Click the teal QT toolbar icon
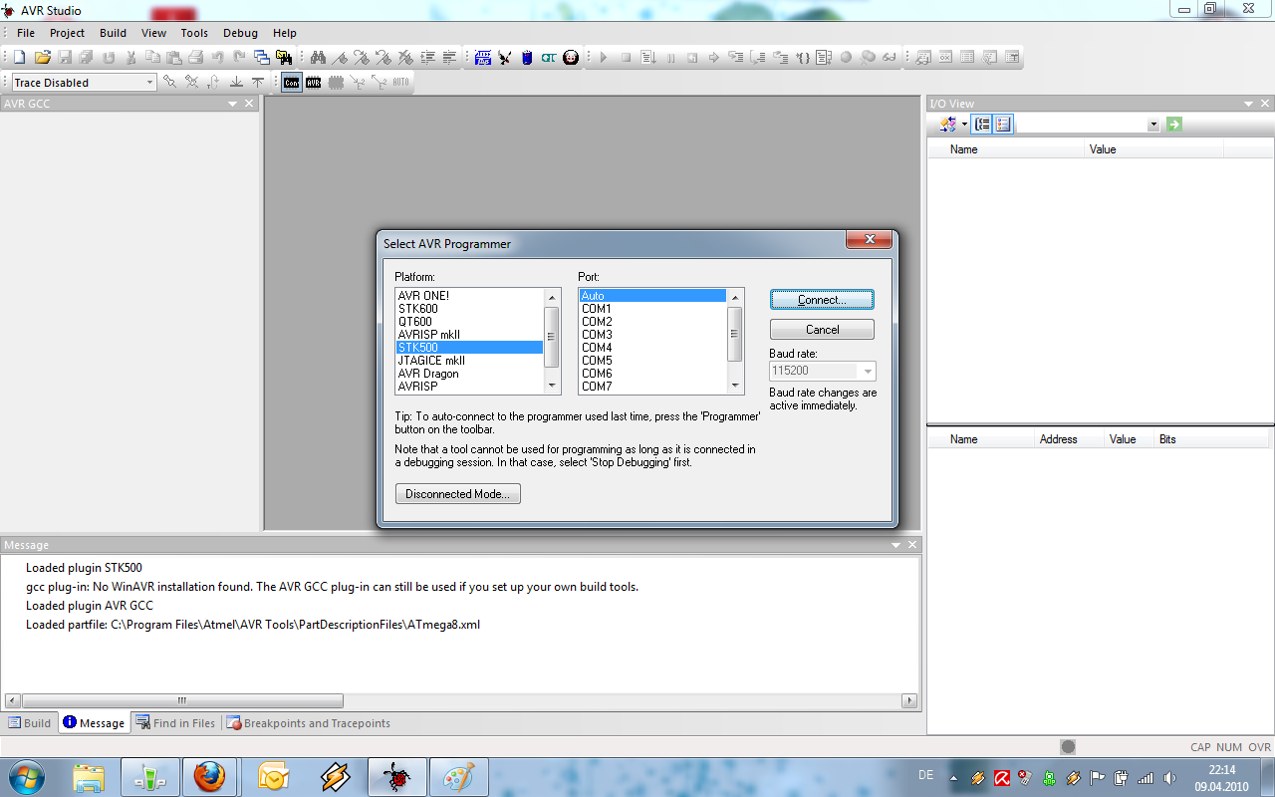Screen dimensions: 1275x797 (549, 57)
